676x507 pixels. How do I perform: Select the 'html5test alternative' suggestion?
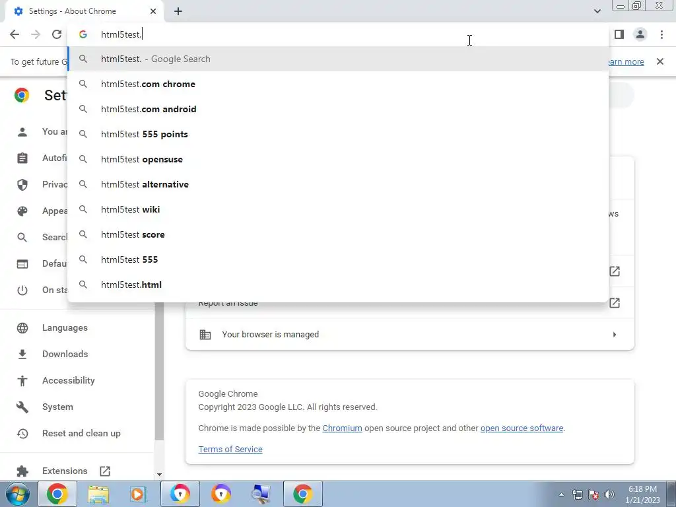[x=338, y=185]
